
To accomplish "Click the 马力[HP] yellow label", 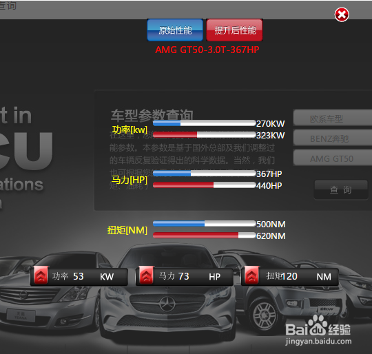I will [129, 180].
